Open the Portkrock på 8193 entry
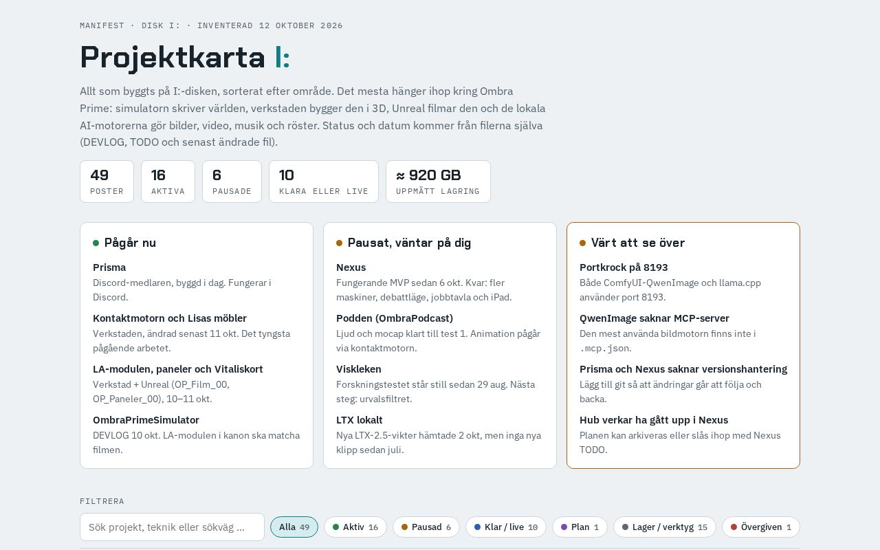The width and height of the screenshot is (880, 550). tap(624, 267)
